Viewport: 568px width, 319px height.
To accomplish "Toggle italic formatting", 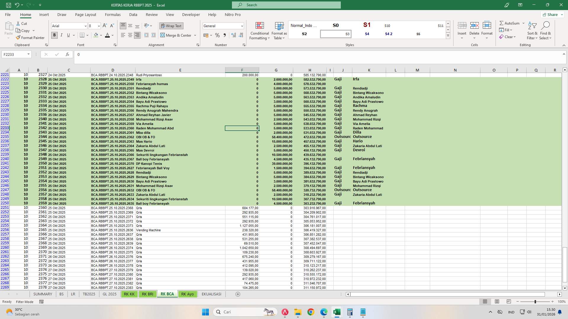I will point(62,35).
